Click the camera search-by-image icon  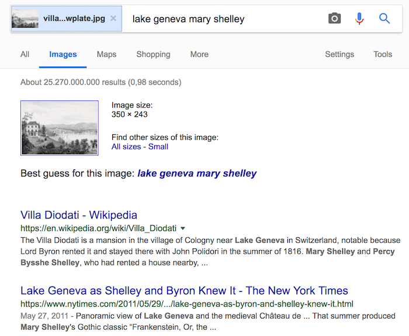334,19
